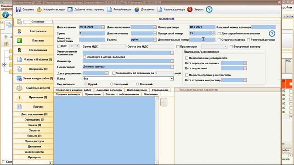The height and width of the screenshot is (165, 294).
Task: Open the help question mark in the toolbar
Action: (209, 9)
